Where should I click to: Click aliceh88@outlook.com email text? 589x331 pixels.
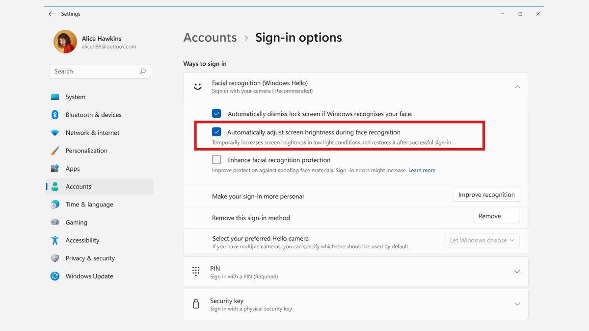pyautogui.click(x=109, y=47)
